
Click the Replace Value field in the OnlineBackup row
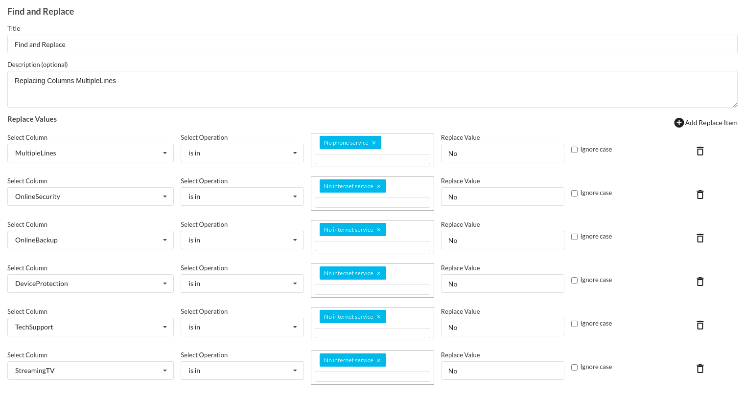[x=503, y=240]
